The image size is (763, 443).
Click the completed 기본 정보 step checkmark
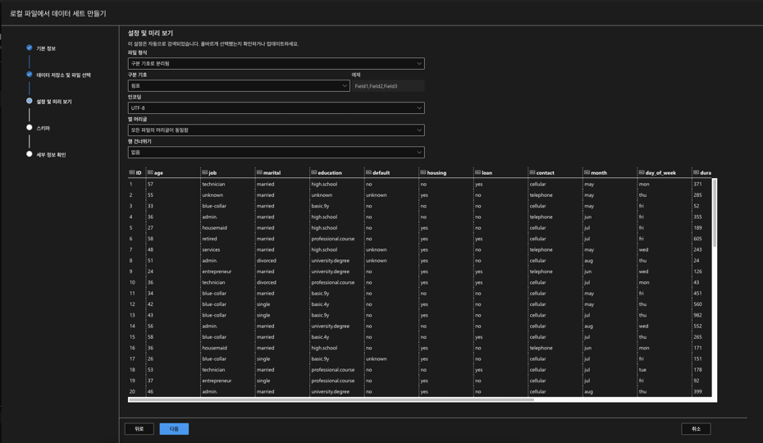pos(30,48)
